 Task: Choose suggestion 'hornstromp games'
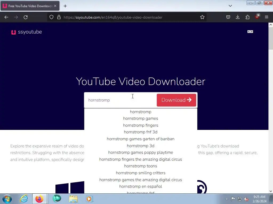tap(141, 118)
